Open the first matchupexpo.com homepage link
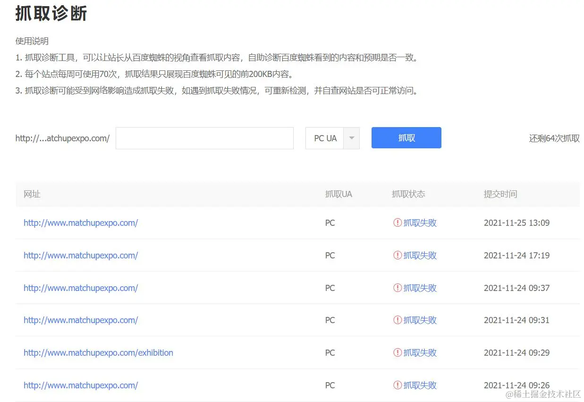The width and height of the screenshot is (584, 402). click(x=81, y=222)
